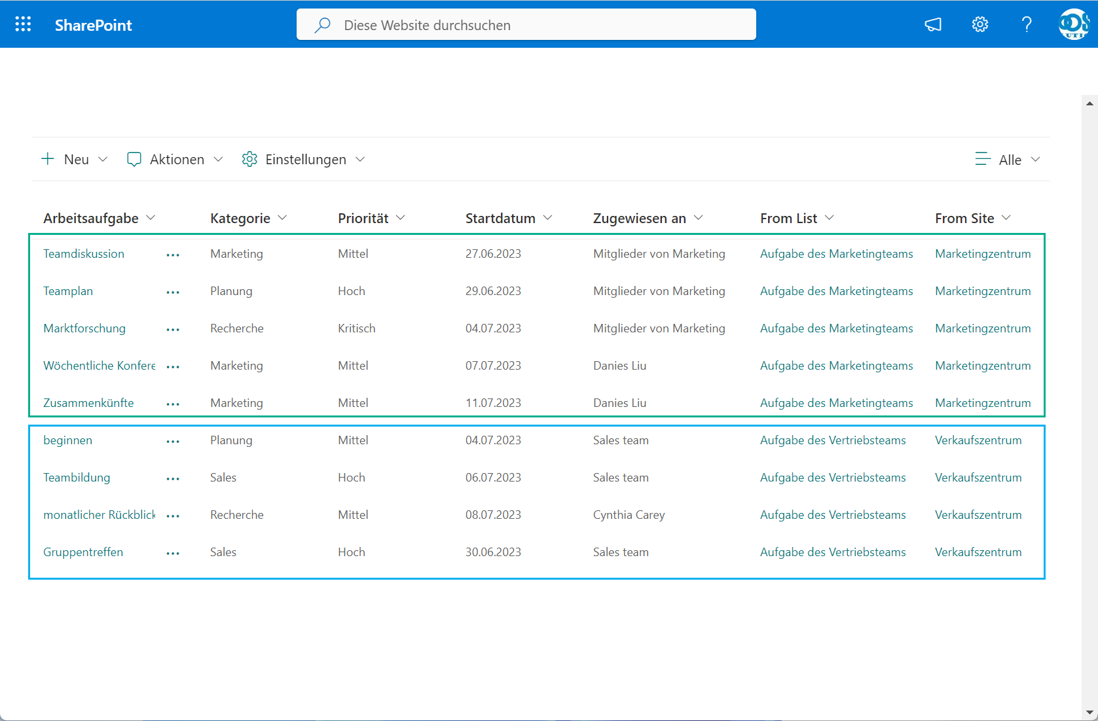Click the Neu menu label
The height and width of the screenshot is (721, 1098).
click(x=77, y=160)
